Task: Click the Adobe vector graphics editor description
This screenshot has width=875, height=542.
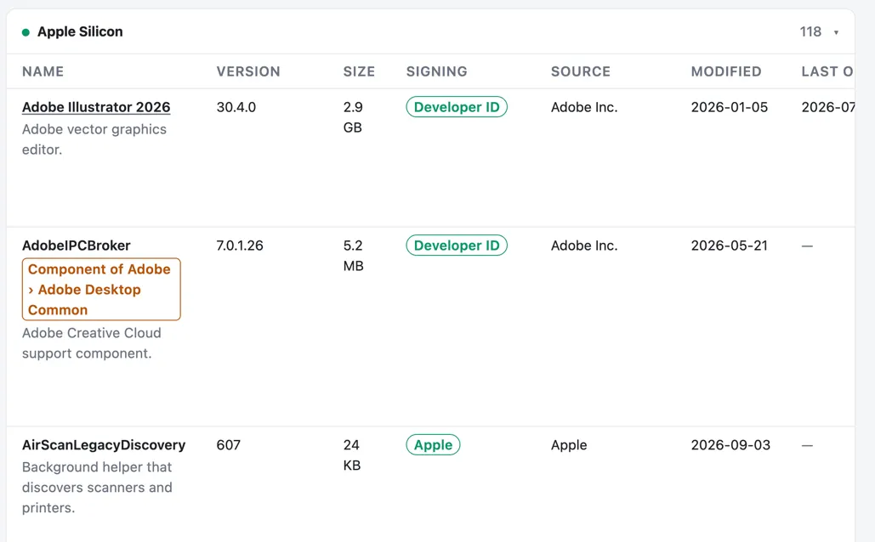Action: (94, 139)
